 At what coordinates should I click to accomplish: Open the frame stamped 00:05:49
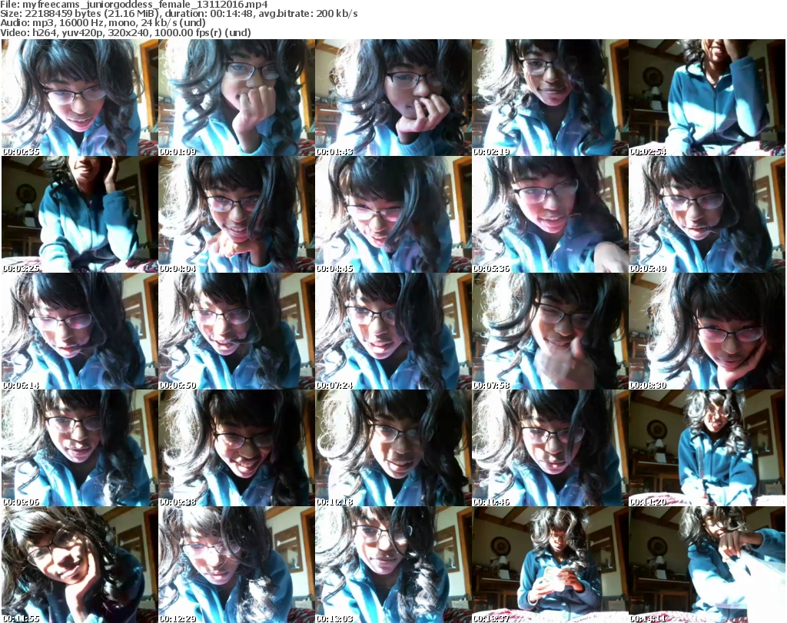click(707, 214)
